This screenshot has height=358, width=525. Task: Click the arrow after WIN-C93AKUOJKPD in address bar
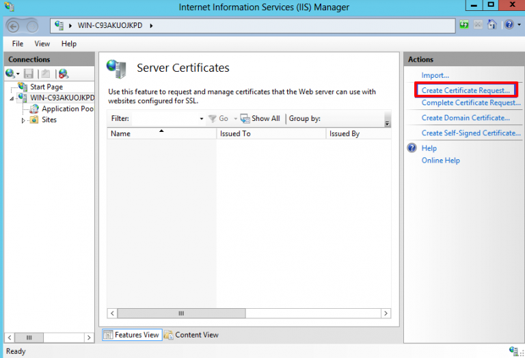coord(151,26)
